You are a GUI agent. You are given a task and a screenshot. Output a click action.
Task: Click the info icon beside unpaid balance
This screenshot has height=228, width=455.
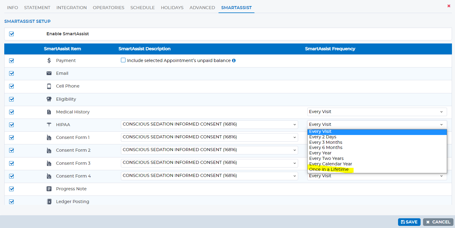(234, 60)
